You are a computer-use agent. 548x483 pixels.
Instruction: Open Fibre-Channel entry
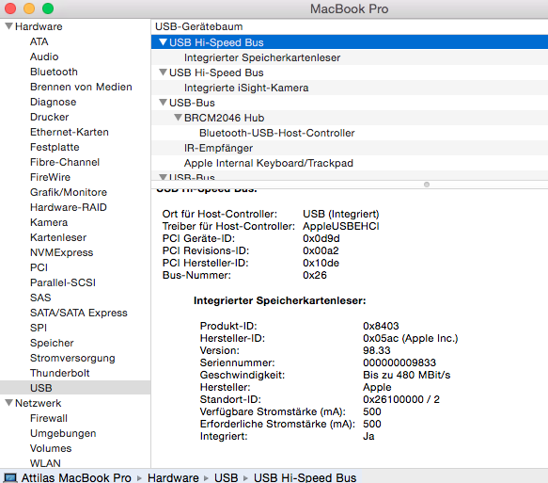65,162
